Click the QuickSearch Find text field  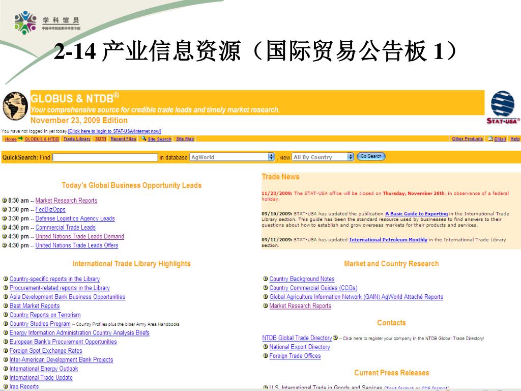tap(105, 157)
